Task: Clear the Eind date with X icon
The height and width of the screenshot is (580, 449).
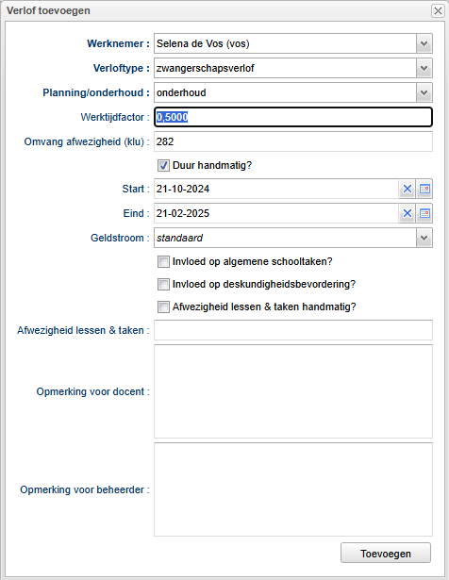Action: (407, 213)
